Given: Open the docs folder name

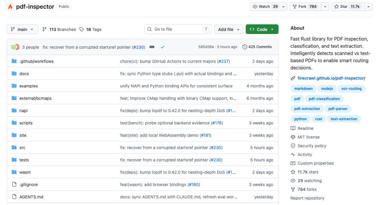Looking at the screenshot, I should pyautogui.click(x=24, y=74).
